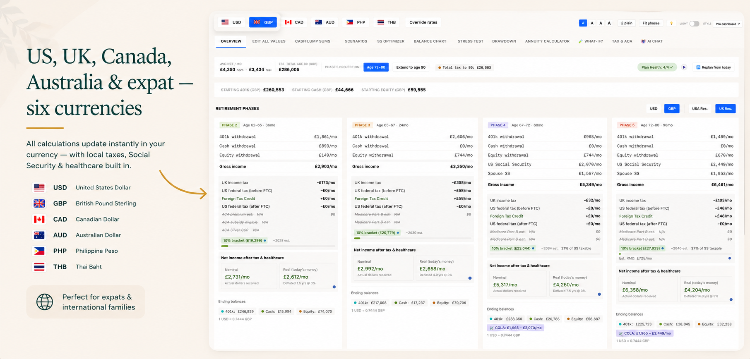The height and width of the screenshot is (359, 750).
Task: Click the £ plain button
Action: (x=627, y=23)
